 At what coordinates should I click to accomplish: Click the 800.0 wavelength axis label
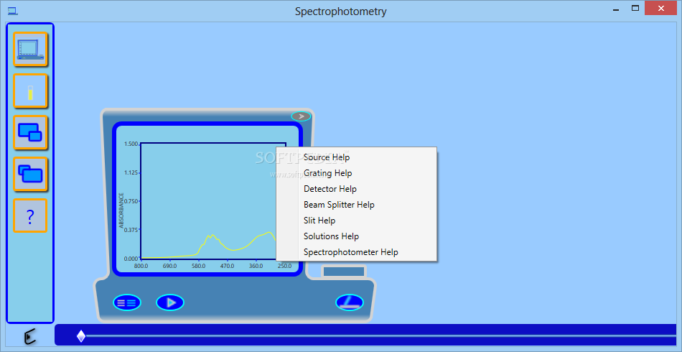tap(141, 266)
